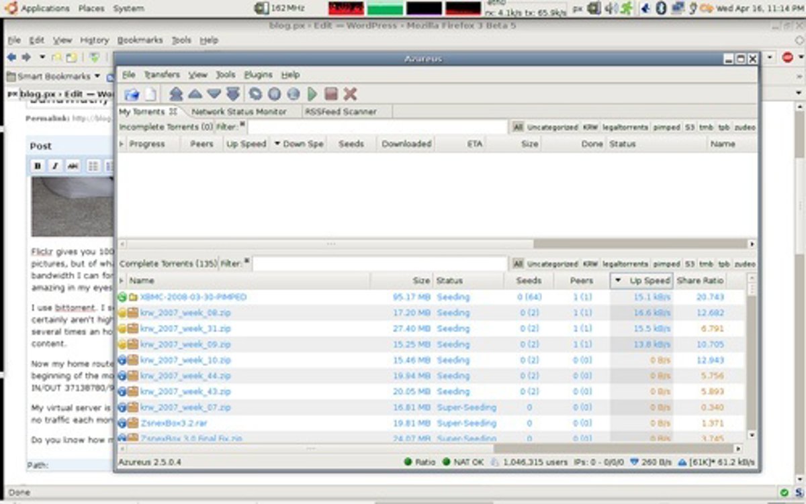Click the red square Stop torrent icon
The height and width of the screenshot is (504, 806).
[x=331, y=95]
